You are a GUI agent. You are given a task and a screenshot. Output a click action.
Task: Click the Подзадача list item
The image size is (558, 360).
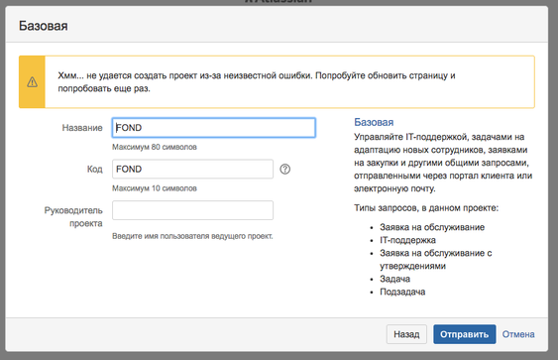[x=402, y=292]
